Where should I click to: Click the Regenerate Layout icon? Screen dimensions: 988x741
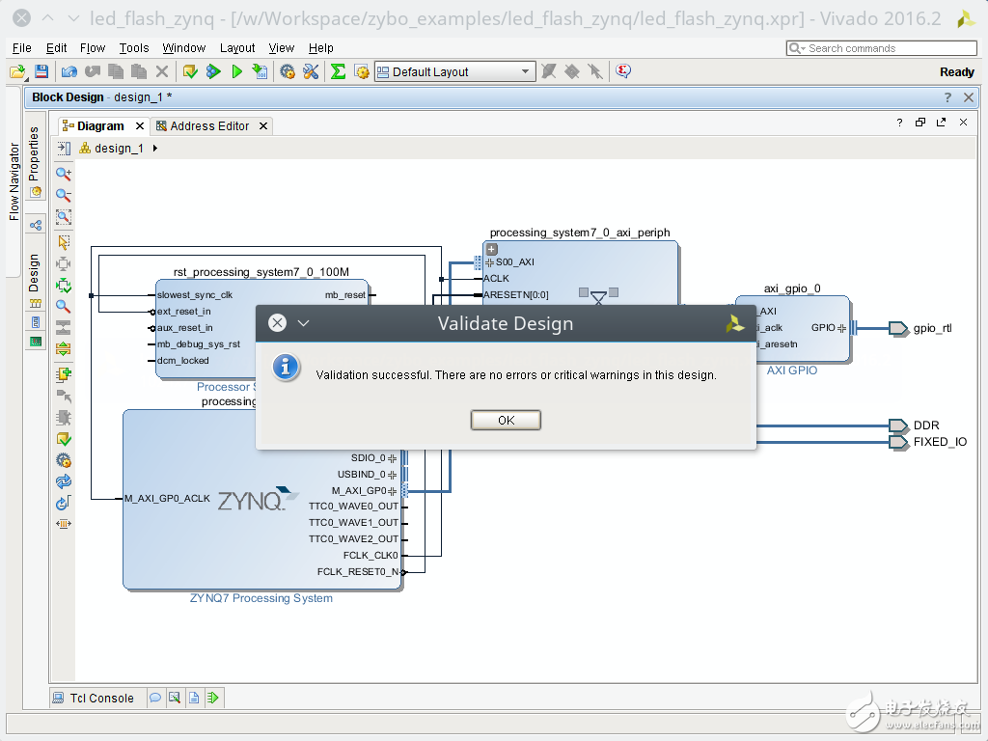[x=64, y=481]
